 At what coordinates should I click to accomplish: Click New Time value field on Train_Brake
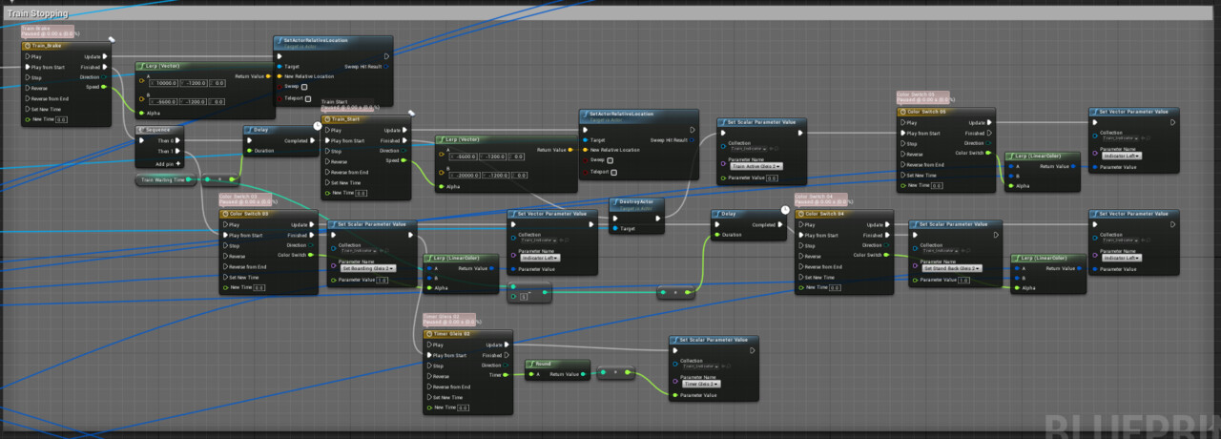tap(61, 119)
